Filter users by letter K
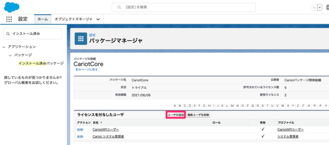Viewport: 329px width, 145px height. [222, 106]
